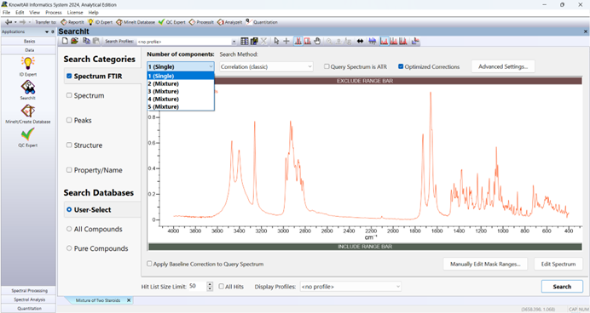Click the full-range double arrow icon
Screen dimensions: 590x313
pyautogui.click(x=360, y=42)
